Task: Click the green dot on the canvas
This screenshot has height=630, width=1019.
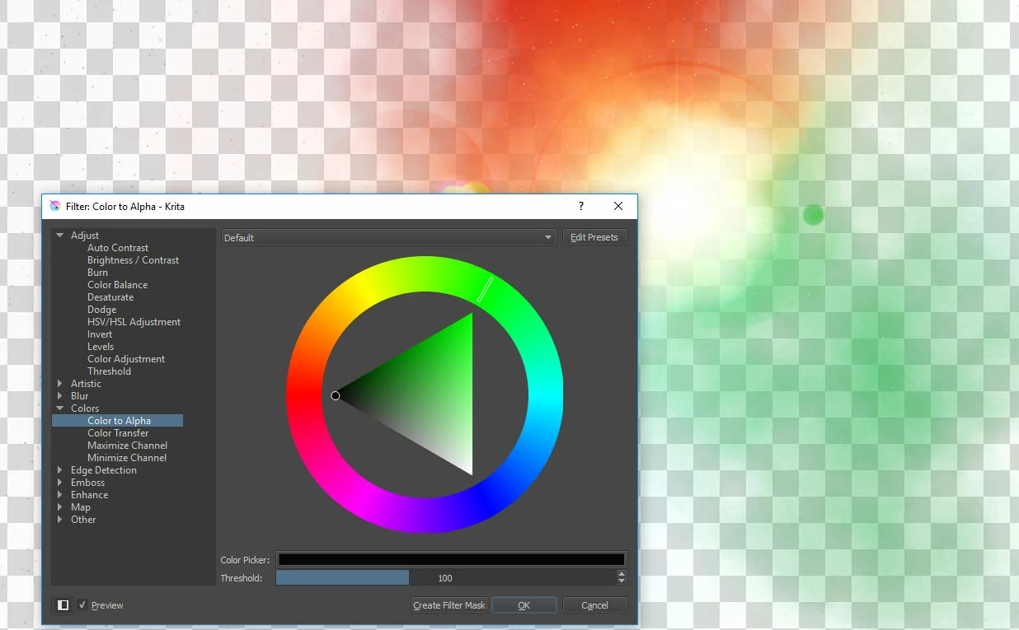Action: (x=813, y=216)
